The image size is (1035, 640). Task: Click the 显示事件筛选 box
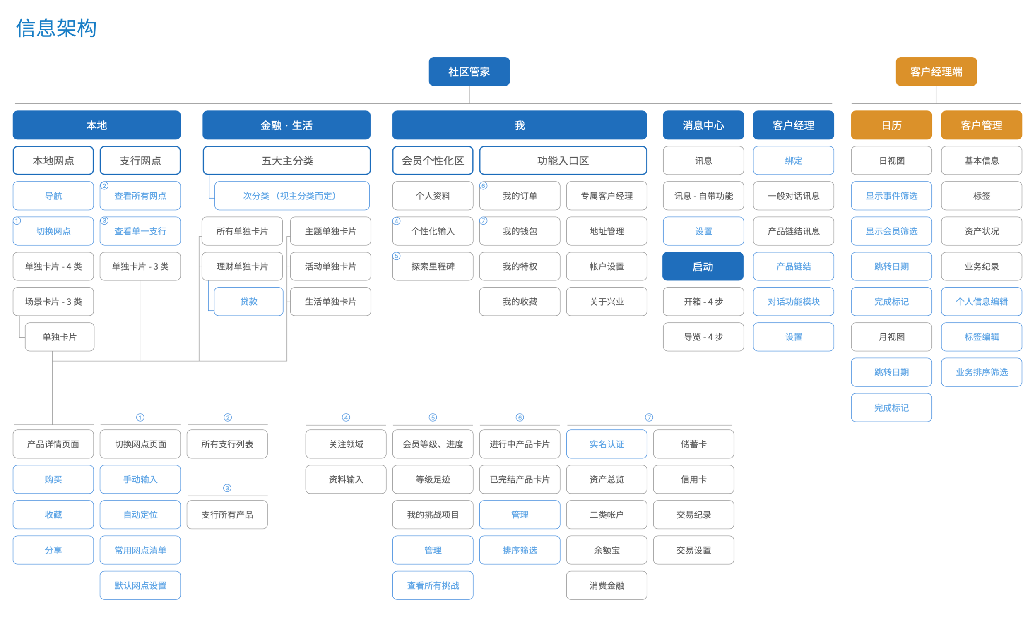coord(891,196)
